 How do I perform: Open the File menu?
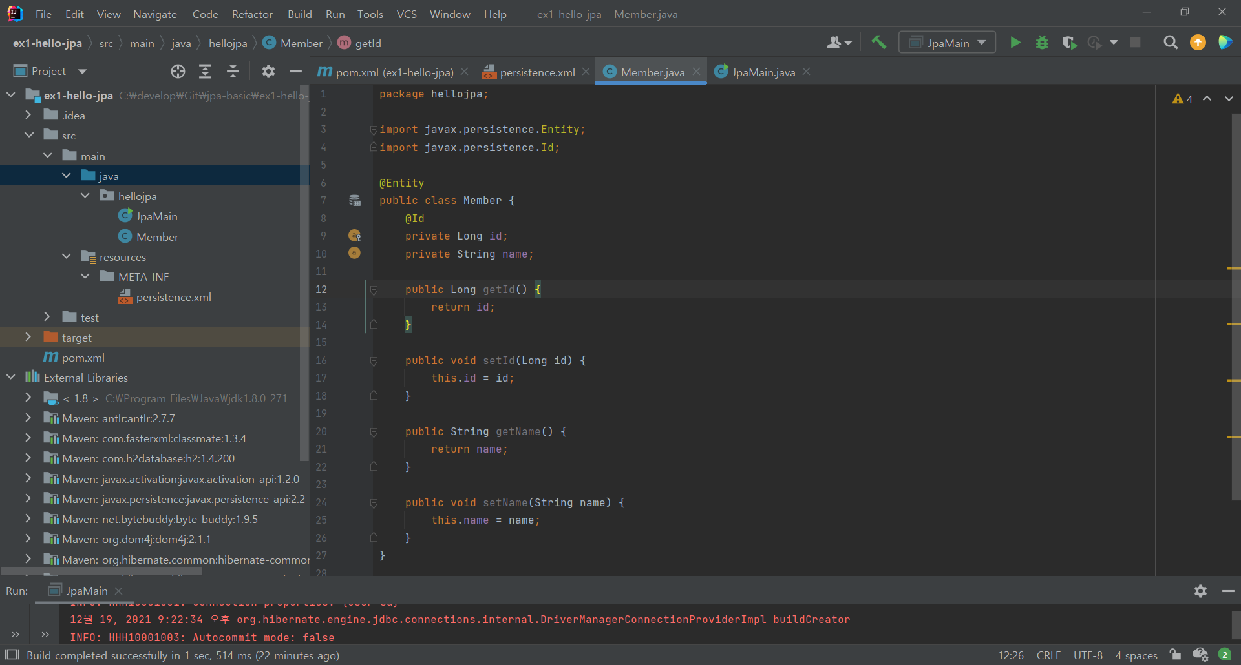click(x=43, y=14)
